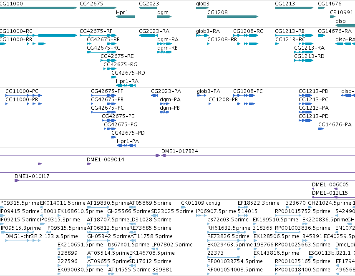Select the CG14676-RA transcript label
This screenshot has height=276, width=355.
(335, 31)
